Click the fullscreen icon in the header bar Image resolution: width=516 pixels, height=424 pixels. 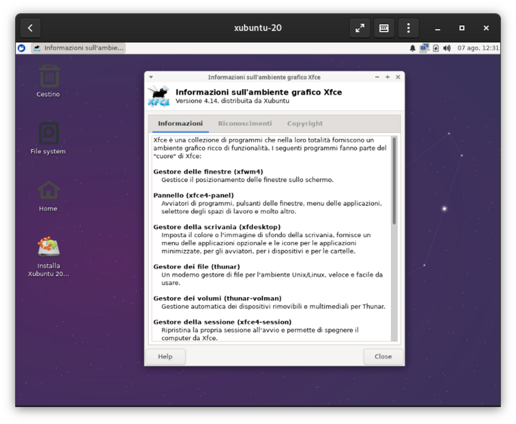pyautogui.click(x=360, y=28)
